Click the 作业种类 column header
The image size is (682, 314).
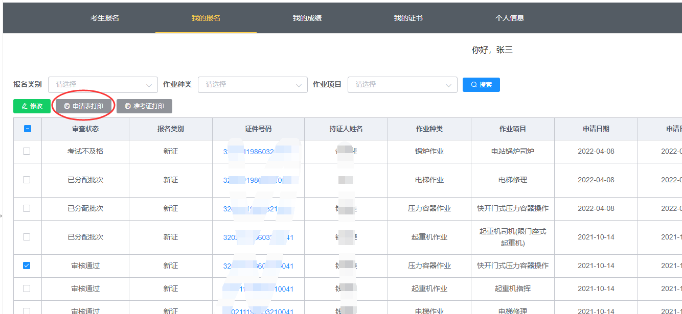[x=429, y=129]
